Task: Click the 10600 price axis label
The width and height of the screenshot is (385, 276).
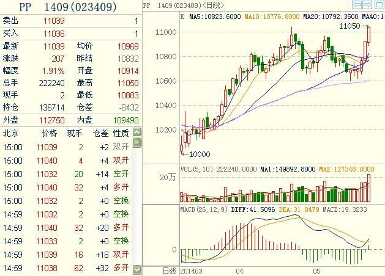Action: point(166,81)
